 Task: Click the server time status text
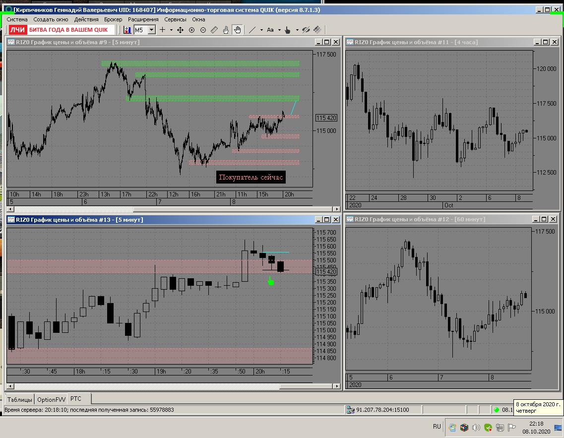[89, 410]
